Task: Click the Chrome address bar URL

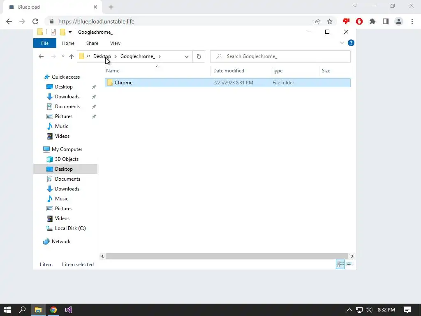Action: pos(96,21)
